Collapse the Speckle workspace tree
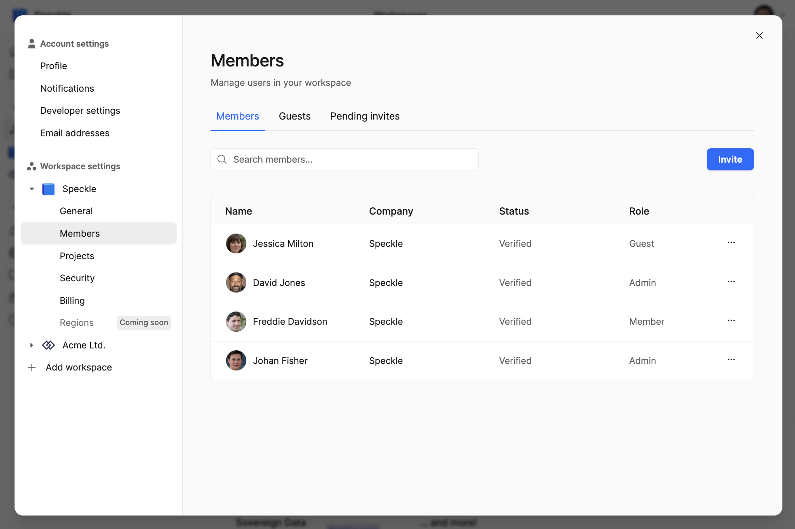 (32, 189)
